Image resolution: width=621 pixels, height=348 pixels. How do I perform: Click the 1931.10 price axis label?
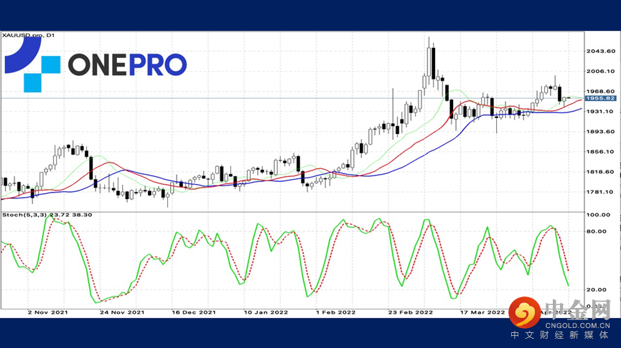[601, 112]
